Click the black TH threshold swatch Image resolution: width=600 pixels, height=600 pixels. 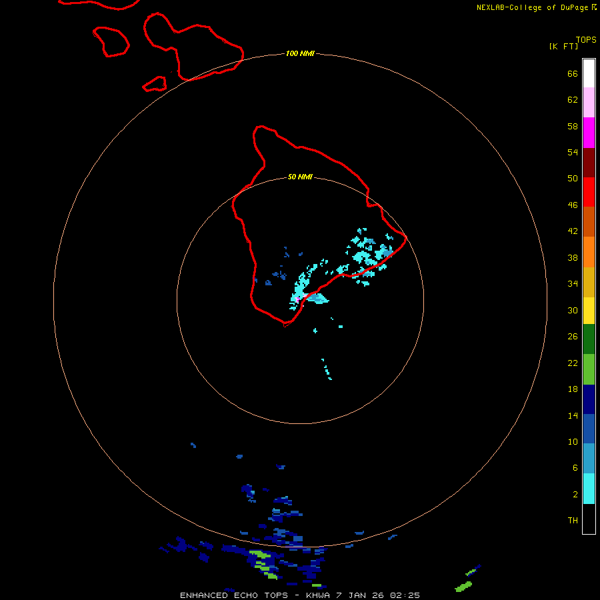click(589, 519)
